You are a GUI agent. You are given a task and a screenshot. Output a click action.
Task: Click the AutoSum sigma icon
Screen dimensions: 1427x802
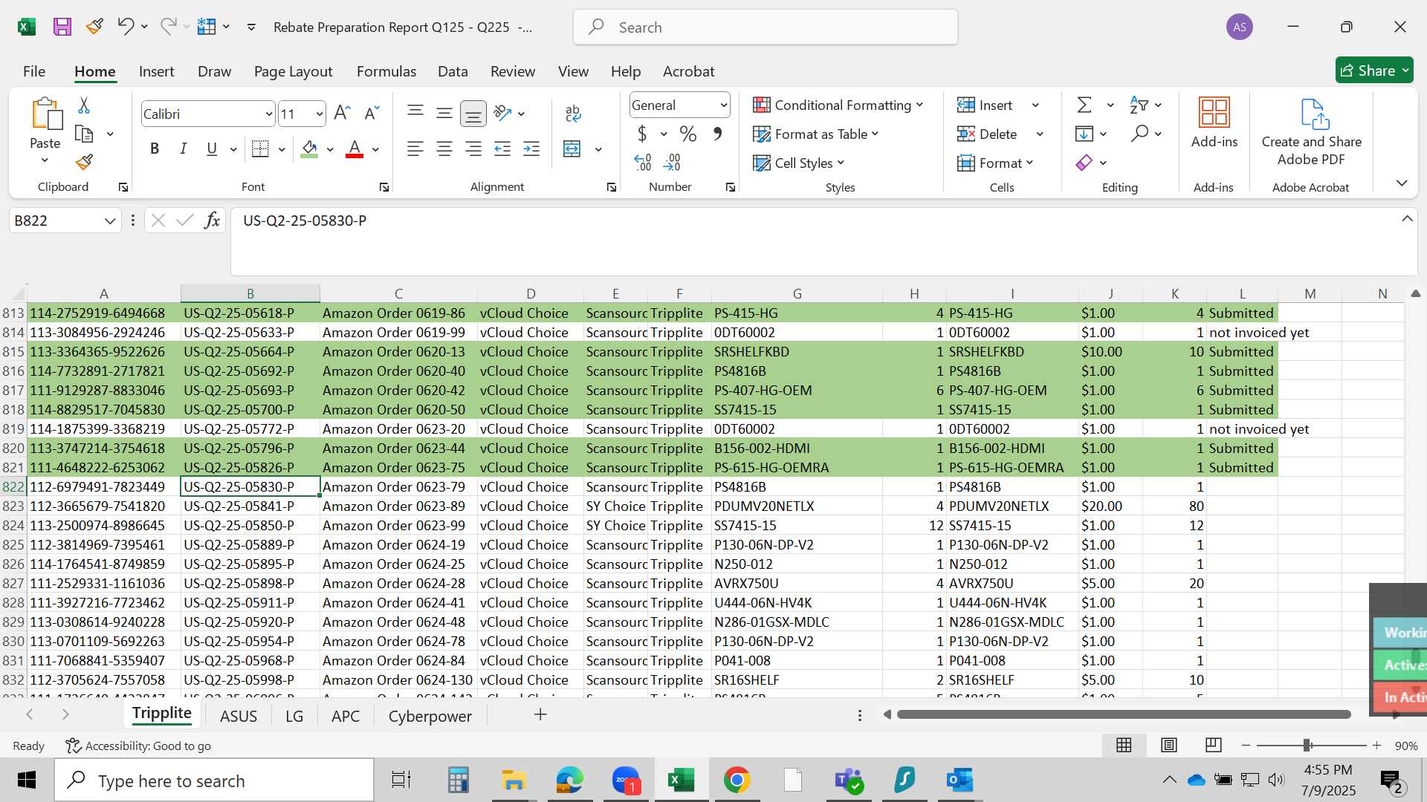[x=1084, y=105]
